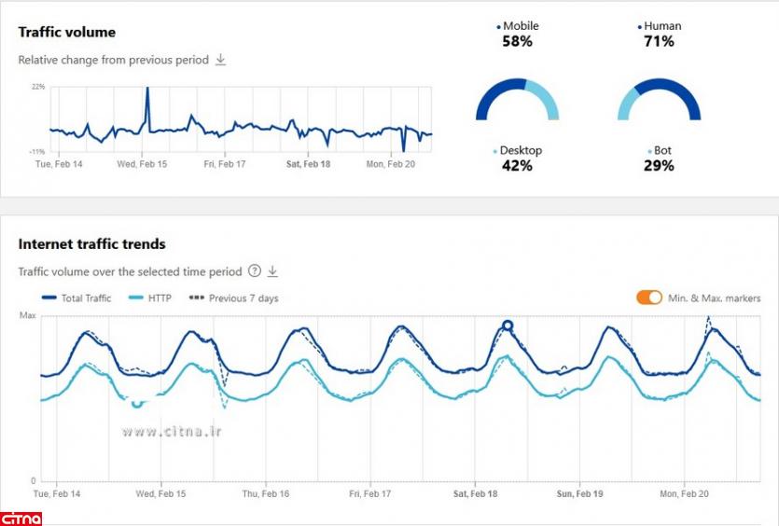The image size is (779, 526).
Task: Download the internet traffic trends data
Action: (273, 271)
